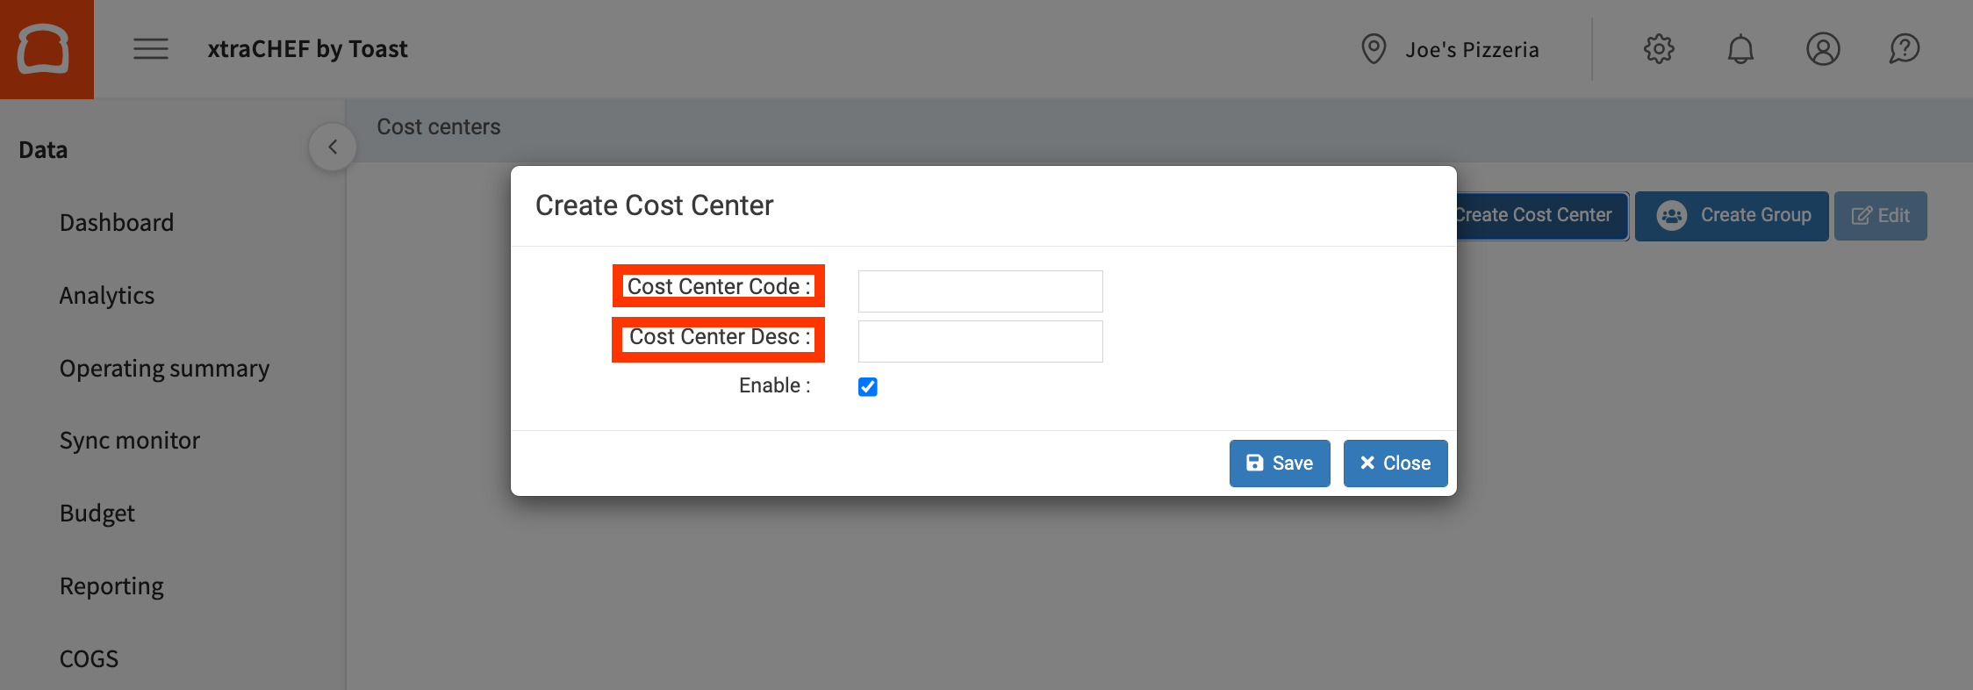Click the Create Group button
Screen dimensions: 1973x690
click(1732, 216)
